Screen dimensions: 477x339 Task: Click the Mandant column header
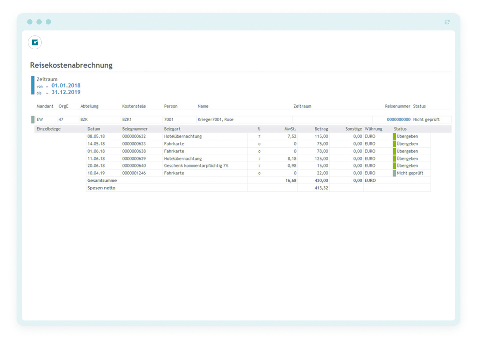point(45,106)
